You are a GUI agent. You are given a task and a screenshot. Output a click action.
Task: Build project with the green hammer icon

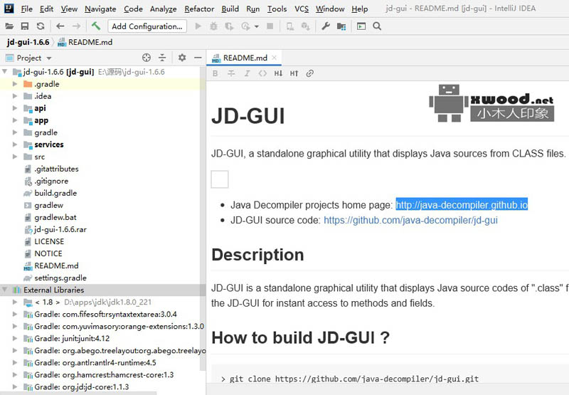tap(96, 26)
